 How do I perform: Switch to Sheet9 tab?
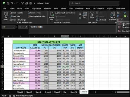pyautogui.click(x=48, y=92)
